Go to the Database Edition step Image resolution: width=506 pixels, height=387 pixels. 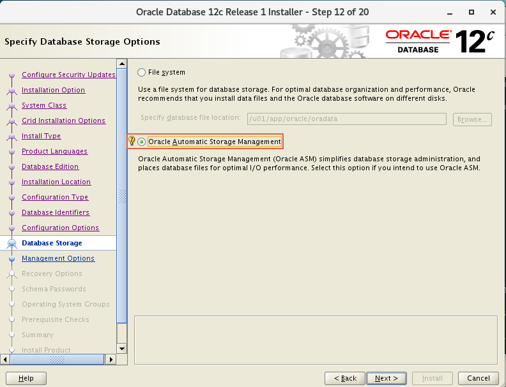pos(50,166)
